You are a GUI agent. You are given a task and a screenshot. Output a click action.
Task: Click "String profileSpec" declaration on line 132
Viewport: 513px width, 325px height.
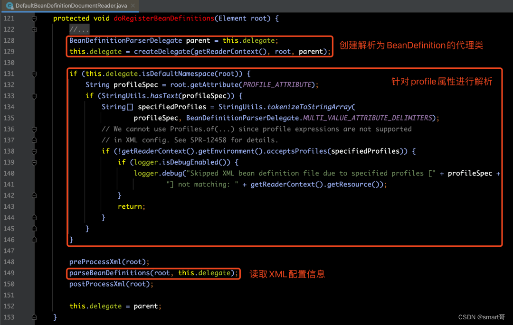click(x=122, y=85)
